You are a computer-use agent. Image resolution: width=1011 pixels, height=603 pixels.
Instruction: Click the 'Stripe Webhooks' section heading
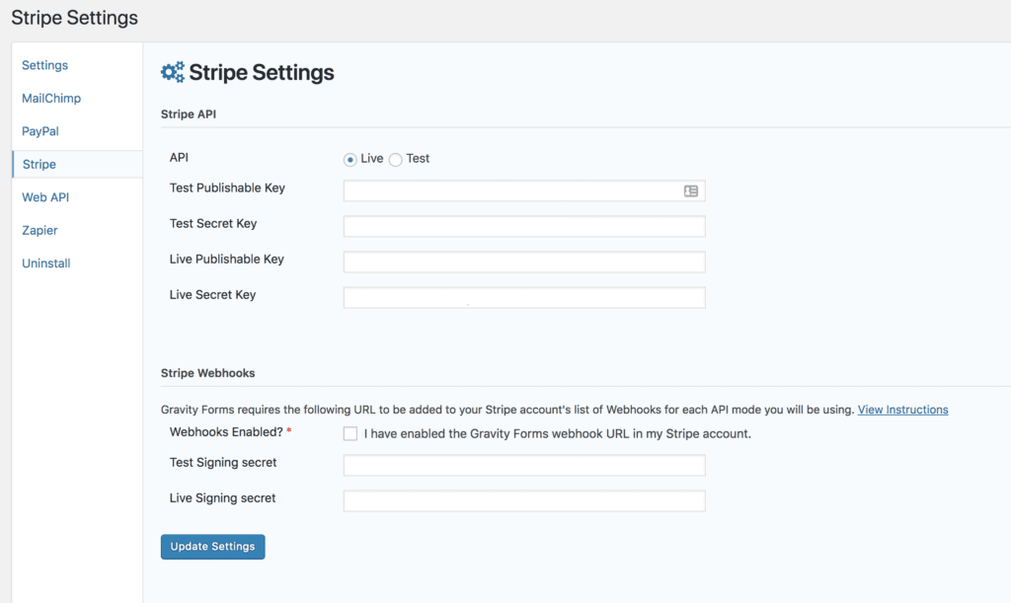coord(207,373)
